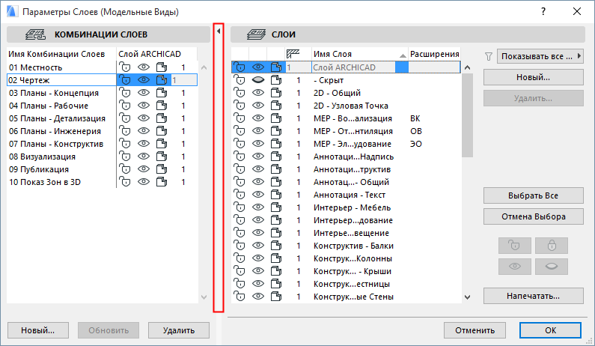Toggle eye in '02 Чертеж' combination row
The height and width of the screenshot is (346, 595).
point(144,80)
